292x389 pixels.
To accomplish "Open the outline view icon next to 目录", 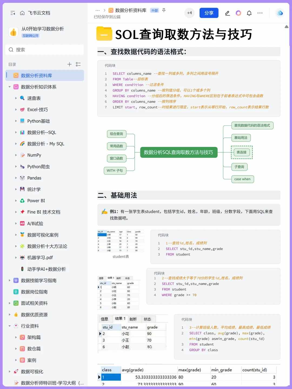I will point(78,64).
